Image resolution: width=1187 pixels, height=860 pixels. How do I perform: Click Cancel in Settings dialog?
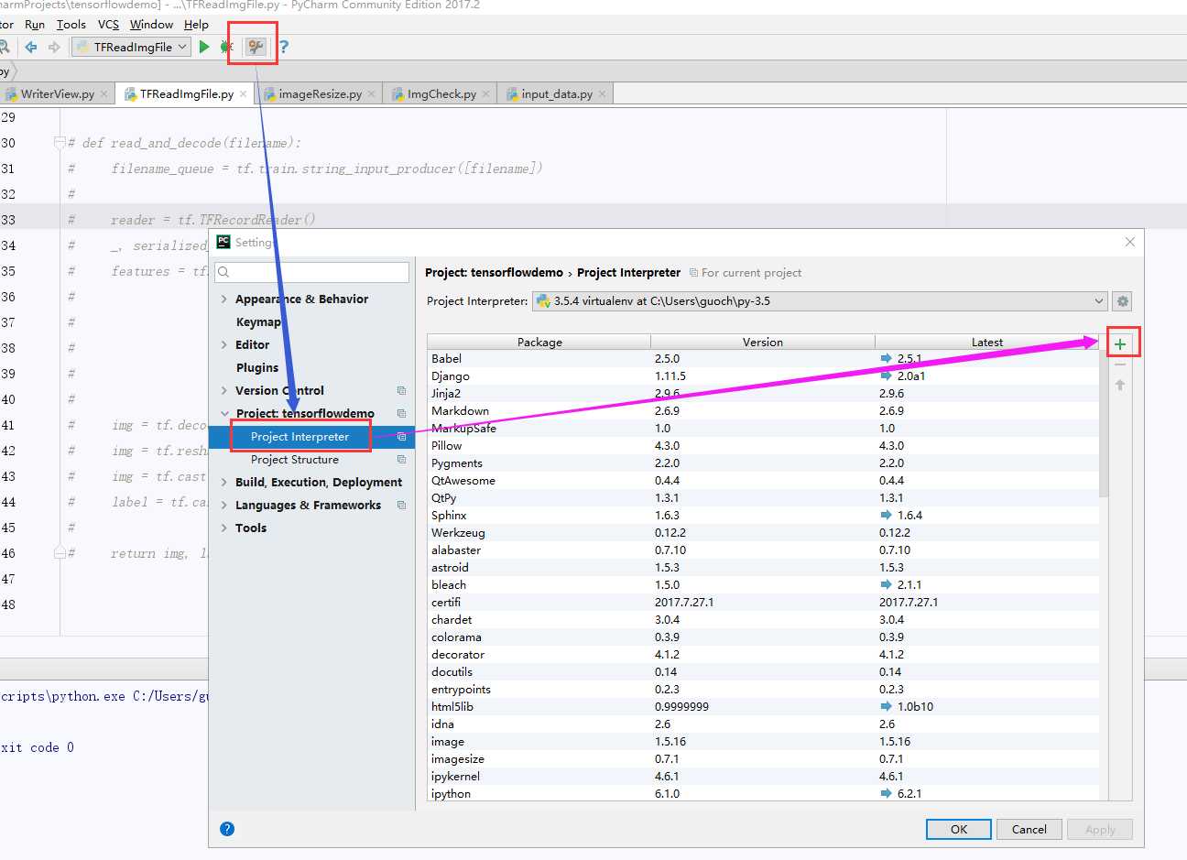tap(1029, 830)
